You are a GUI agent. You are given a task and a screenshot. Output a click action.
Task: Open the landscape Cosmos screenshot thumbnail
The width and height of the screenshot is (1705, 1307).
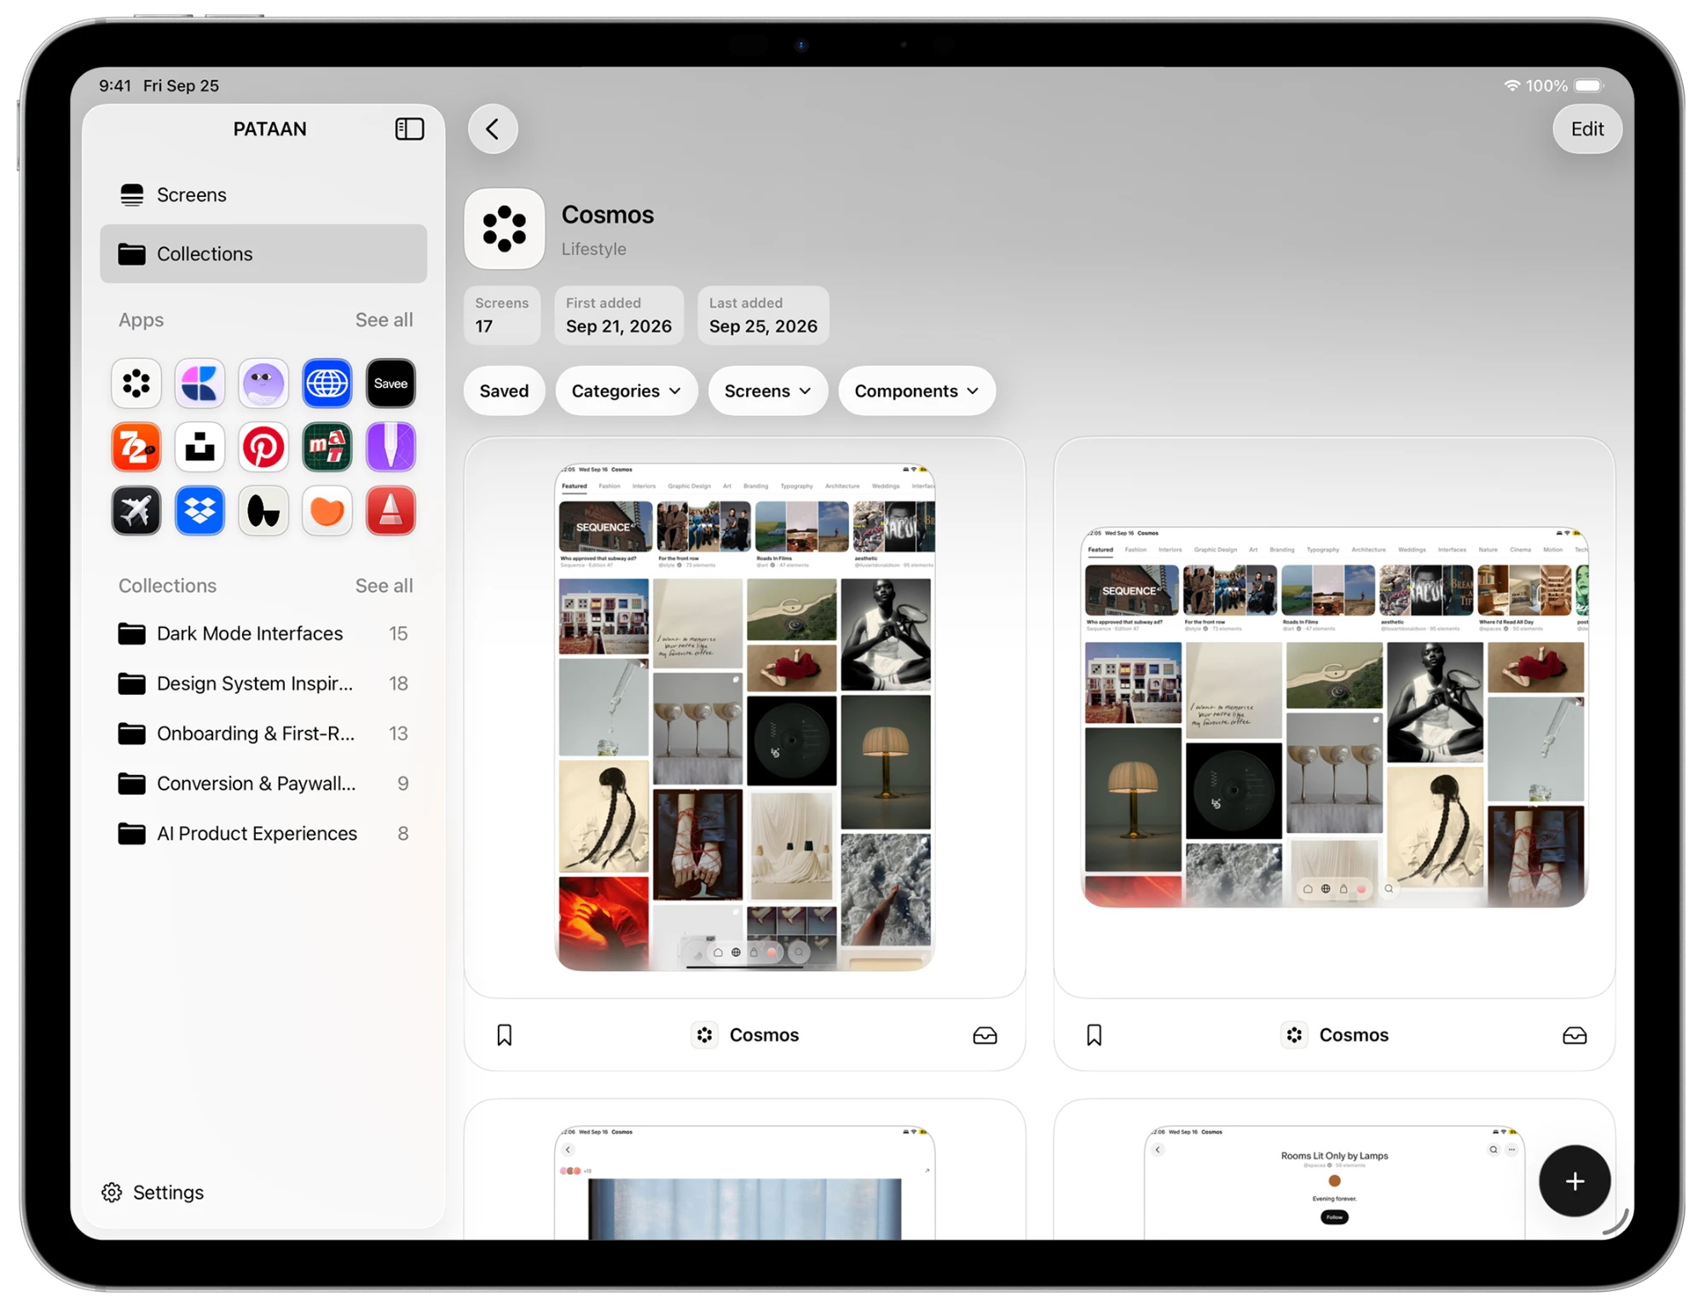click(x=1334, y=718)
